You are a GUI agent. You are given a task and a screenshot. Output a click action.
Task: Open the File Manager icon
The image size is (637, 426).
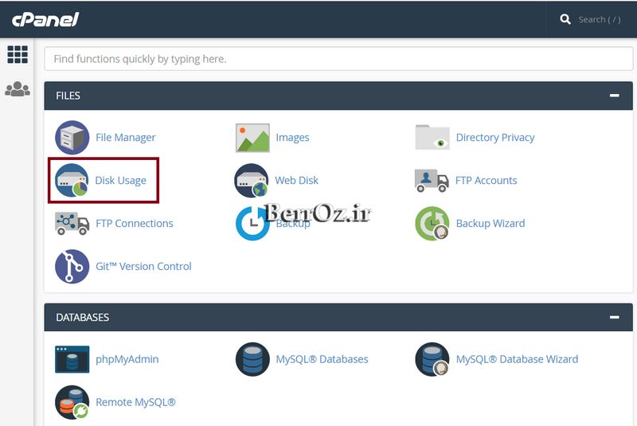pos(72,138)
